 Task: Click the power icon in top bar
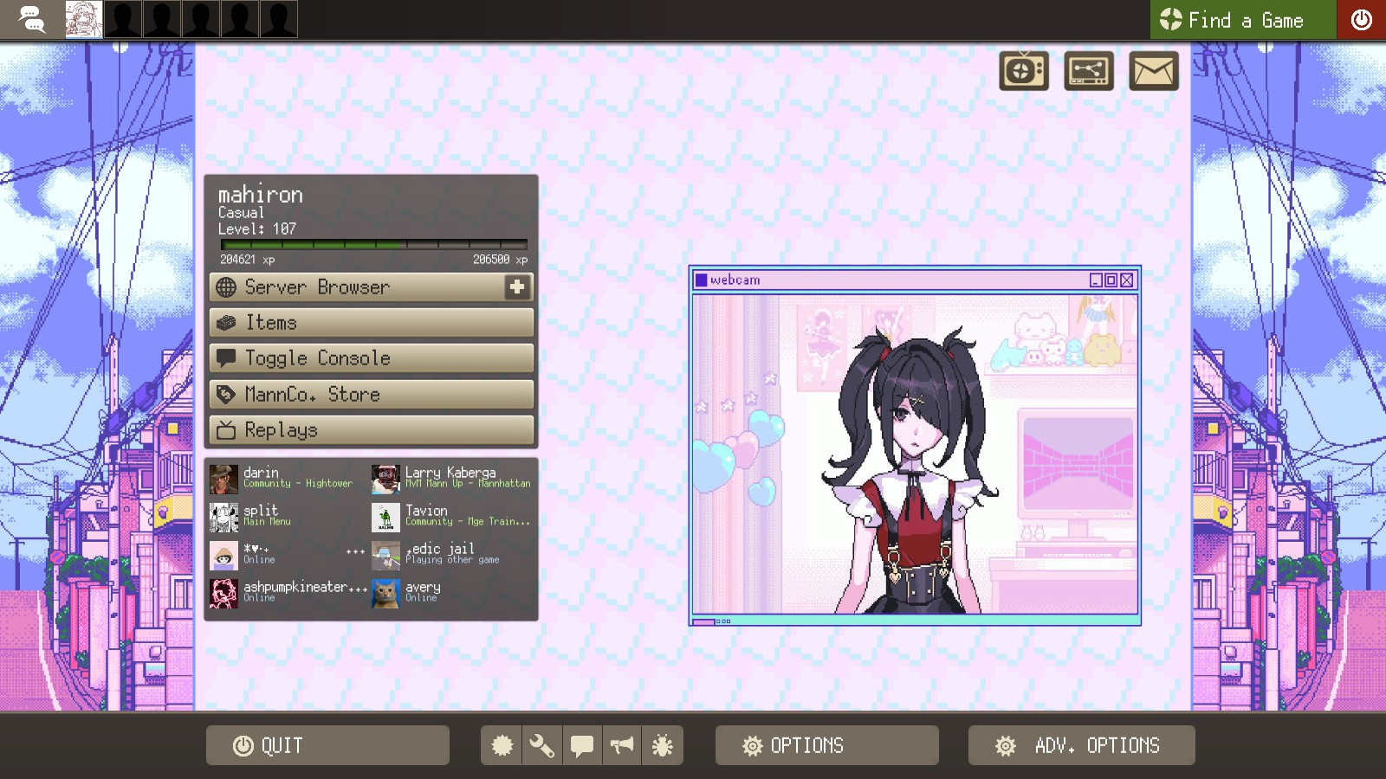point(1361,19)
